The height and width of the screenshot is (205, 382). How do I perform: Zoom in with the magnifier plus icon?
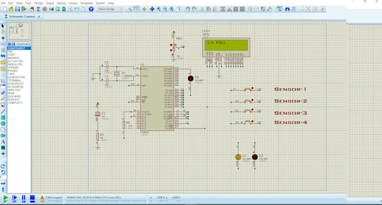[159, 9]
